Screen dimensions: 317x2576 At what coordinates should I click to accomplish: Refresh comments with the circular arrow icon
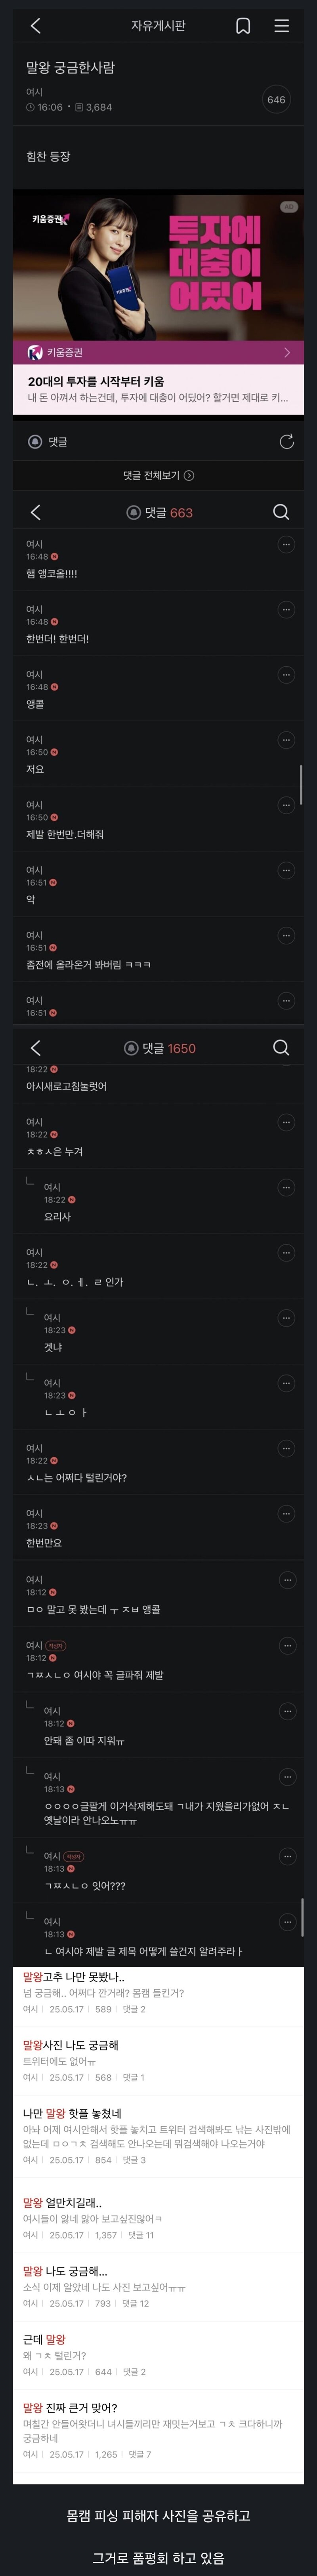point(286,441)
